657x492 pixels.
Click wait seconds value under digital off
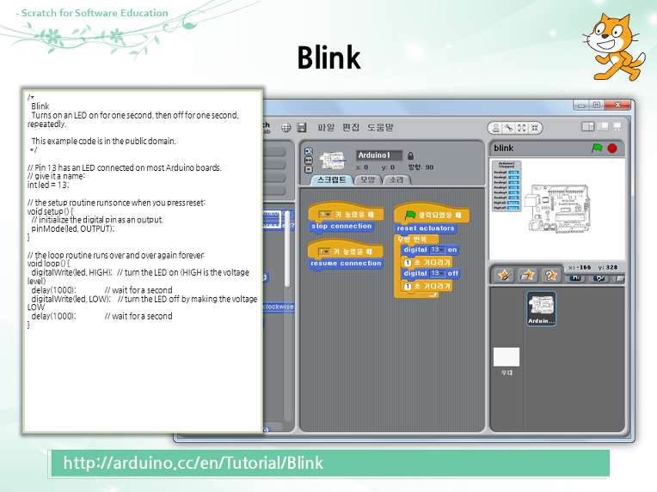click(x=408, y=286)
